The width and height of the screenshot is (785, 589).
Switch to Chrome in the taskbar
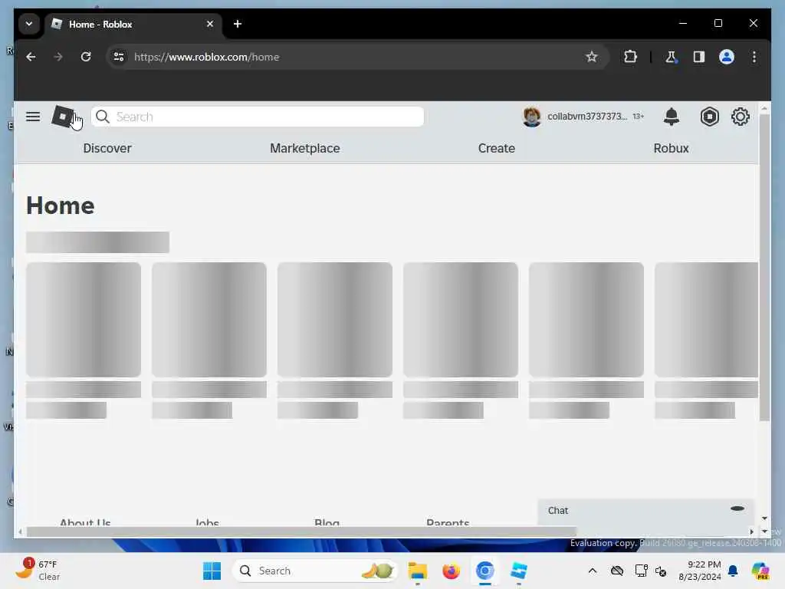[484, 571]
